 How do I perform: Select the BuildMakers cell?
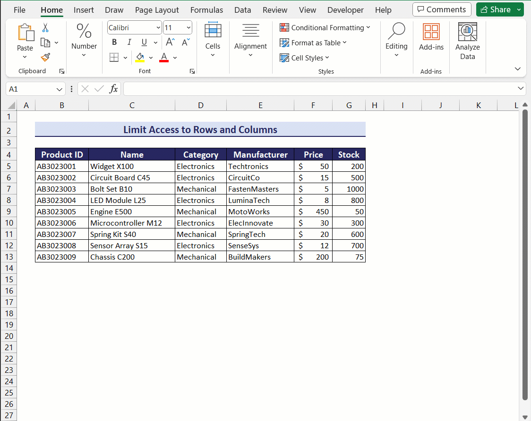[x=260, y=257]
